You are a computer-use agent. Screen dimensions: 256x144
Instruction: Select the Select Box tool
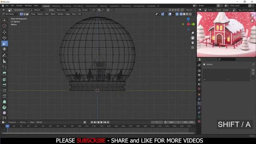pos(4,20)
